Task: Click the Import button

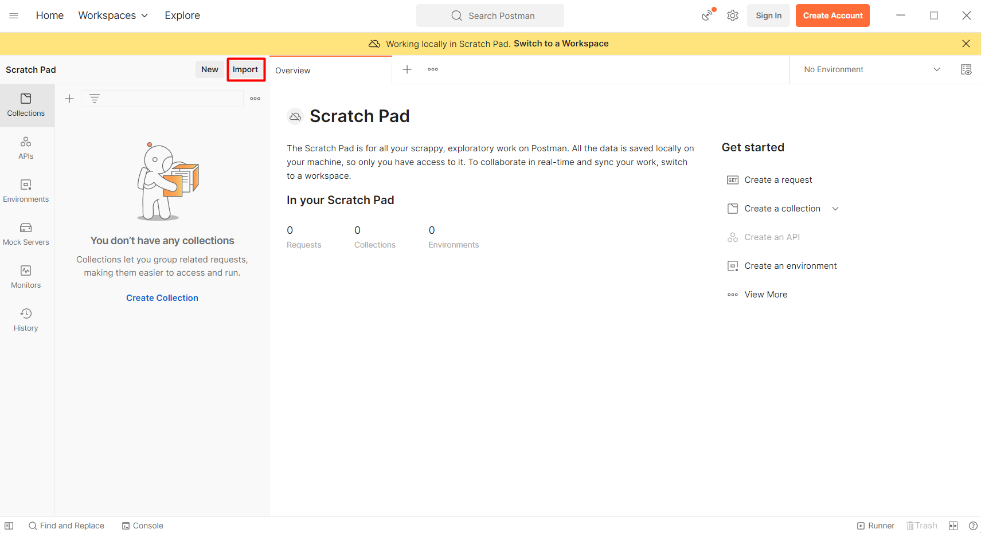Action: (x=245, y=69)
